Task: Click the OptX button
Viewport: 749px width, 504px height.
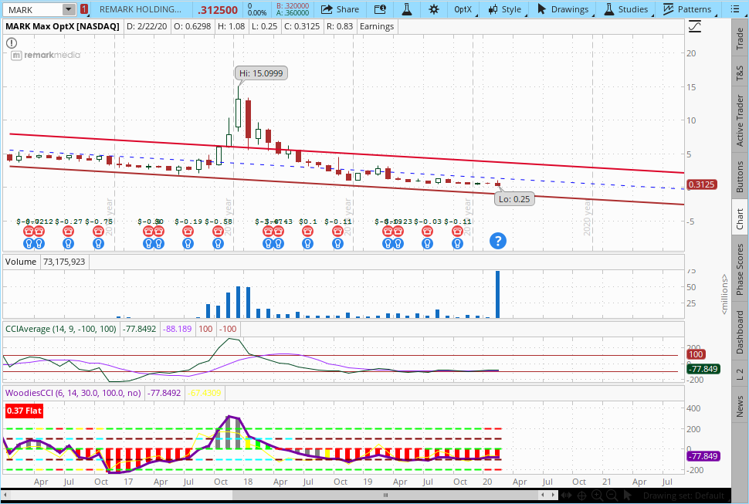Action: (x=462, y=9)
